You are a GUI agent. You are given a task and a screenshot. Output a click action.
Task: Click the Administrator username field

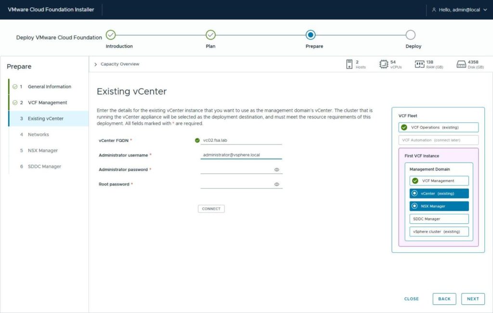tap(241, 155)
